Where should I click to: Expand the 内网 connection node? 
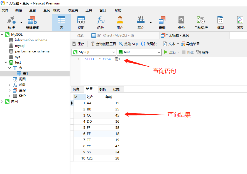(2, 101)
